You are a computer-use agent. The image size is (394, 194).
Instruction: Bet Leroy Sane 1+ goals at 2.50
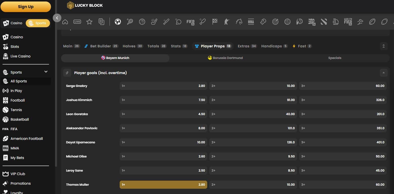click(x=163, y=171)
